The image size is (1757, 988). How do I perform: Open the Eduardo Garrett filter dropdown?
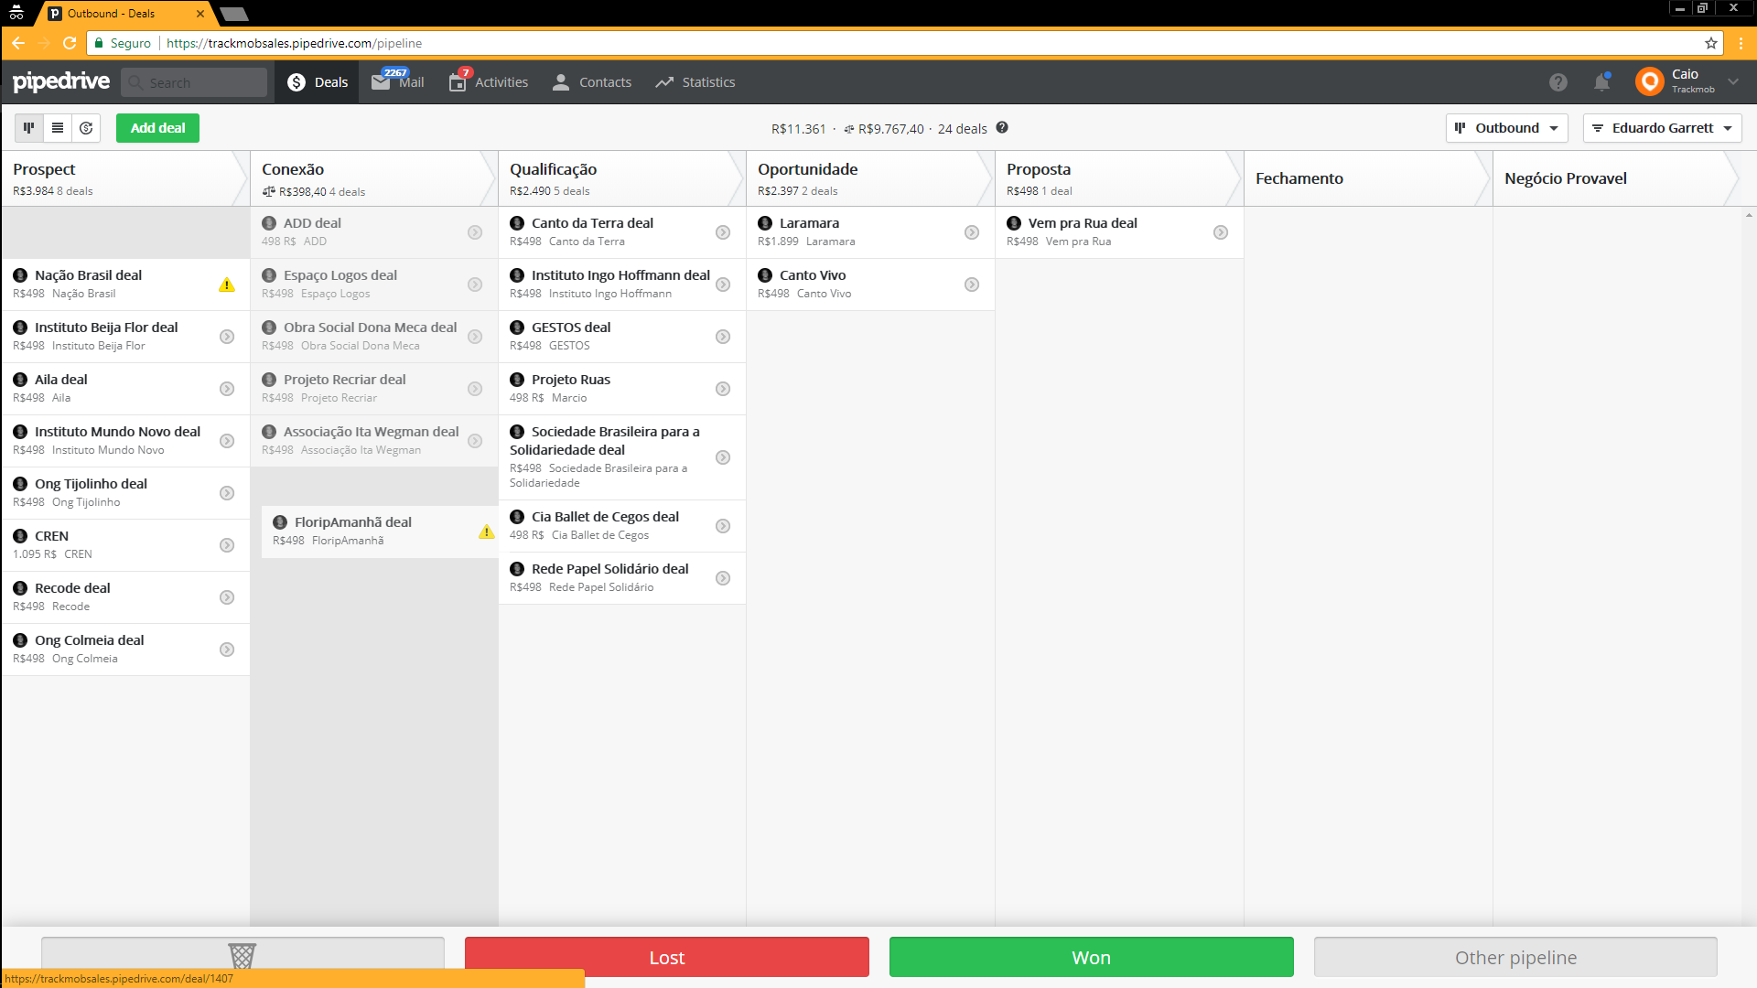(x=1662, y=128)
